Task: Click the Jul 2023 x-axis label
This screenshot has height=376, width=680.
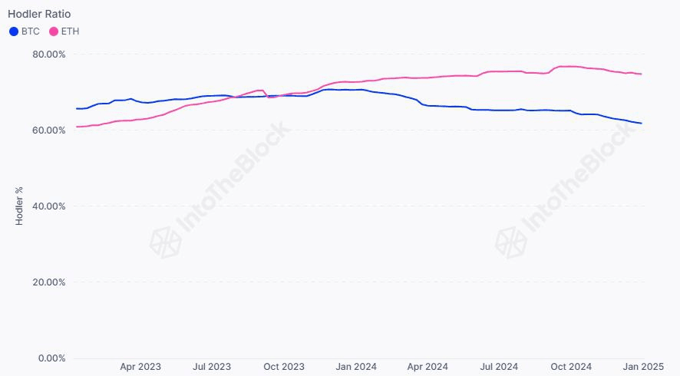Action: (212, 367)
